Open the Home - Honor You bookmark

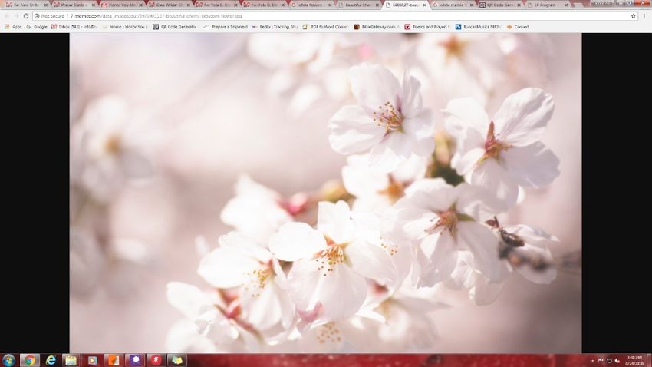[125, 27]
